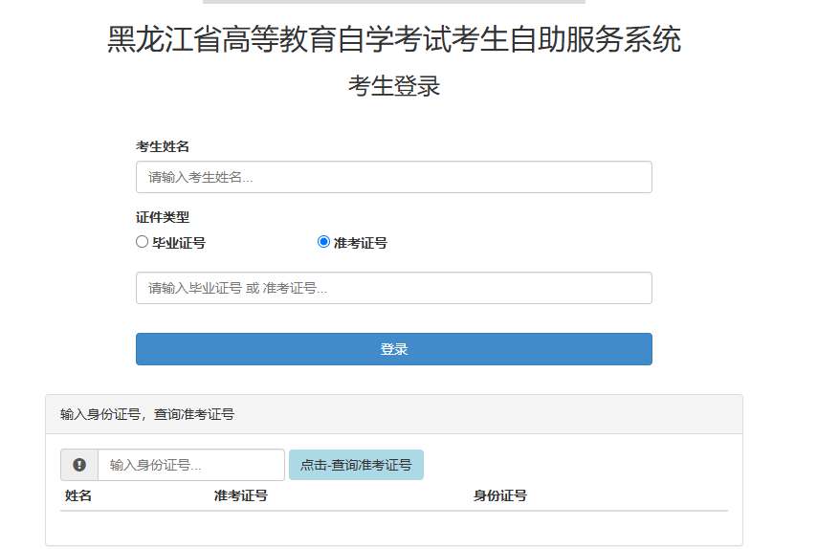
Task: Select the 毕业证号 radio button
Action: pos(143,242)
